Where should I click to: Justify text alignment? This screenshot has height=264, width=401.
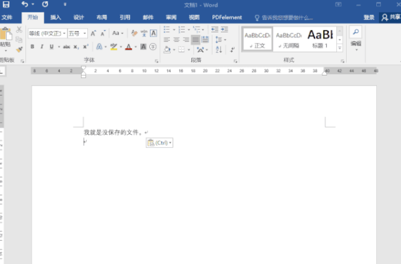(195, 40)
